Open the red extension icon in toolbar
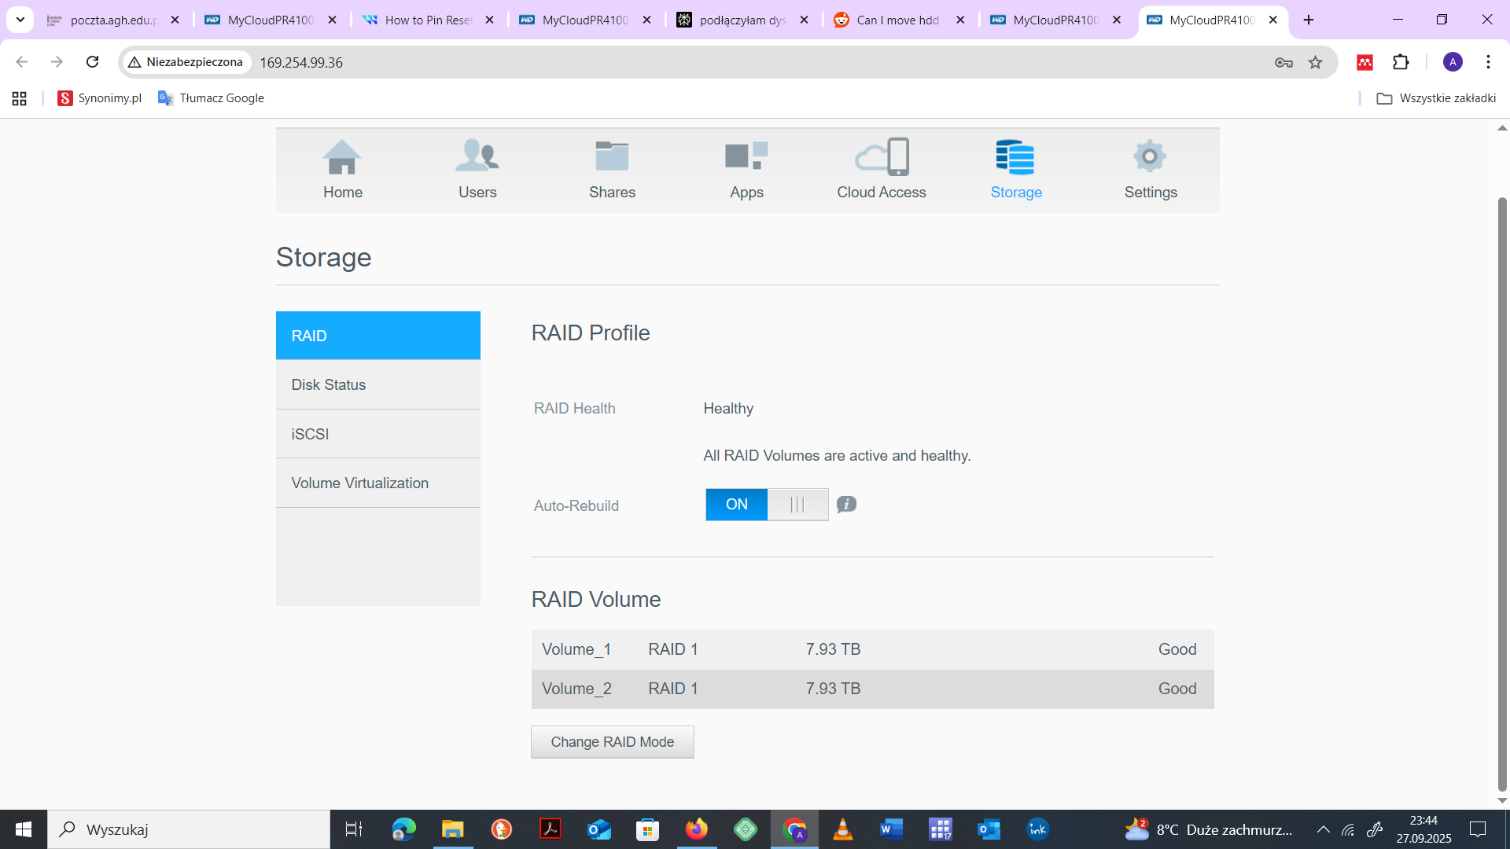 (x=1365, y=62)
